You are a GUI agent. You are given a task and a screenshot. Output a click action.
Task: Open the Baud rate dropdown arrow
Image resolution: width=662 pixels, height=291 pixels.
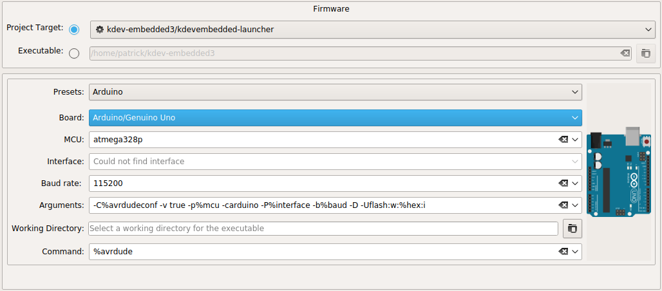575,183
